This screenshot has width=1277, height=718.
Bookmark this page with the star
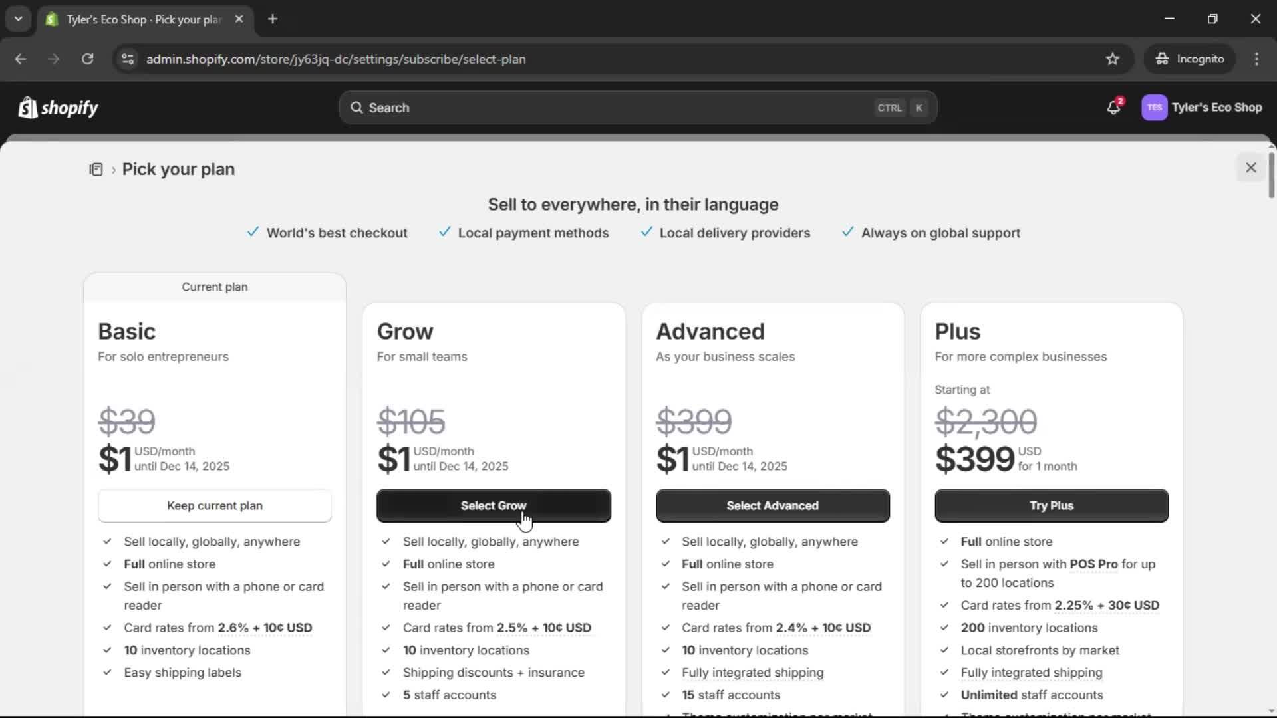click(x=1112, y=59)
